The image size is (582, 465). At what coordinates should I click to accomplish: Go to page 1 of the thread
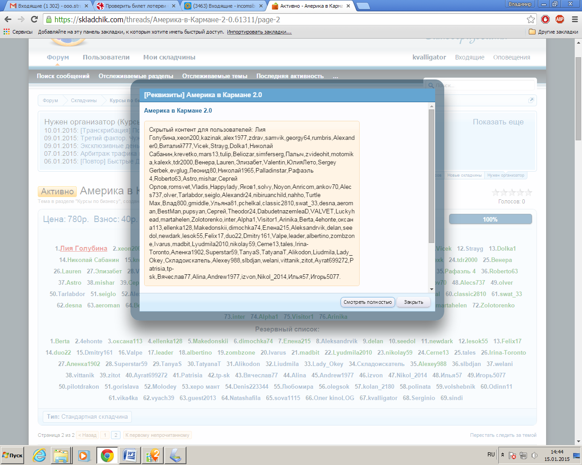105,435
